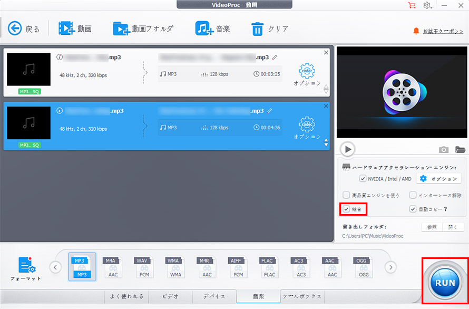Go back with the 戻る button
This screenshot has width=469, height=309.
pos(23,29)
